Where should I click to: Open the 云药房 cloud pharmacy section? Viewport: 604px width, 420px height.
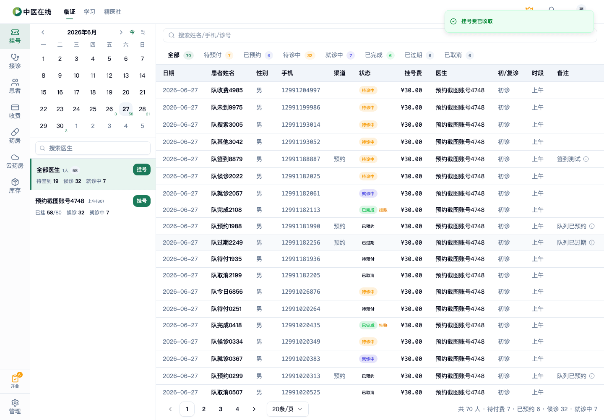(x=15, y=161)
